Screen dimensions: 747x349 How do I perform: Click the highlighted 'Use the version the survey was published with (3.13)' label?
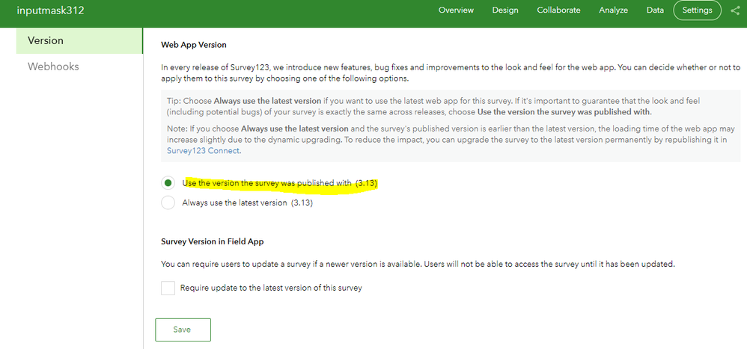280,183
